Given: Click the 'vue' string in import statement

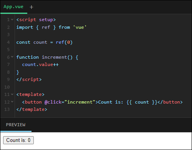Looking at the screenshot, I should coord(80,27).
